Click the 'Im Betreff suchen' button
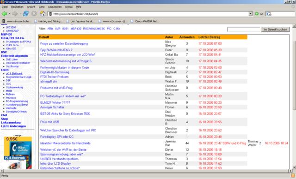 pos(275,30)
